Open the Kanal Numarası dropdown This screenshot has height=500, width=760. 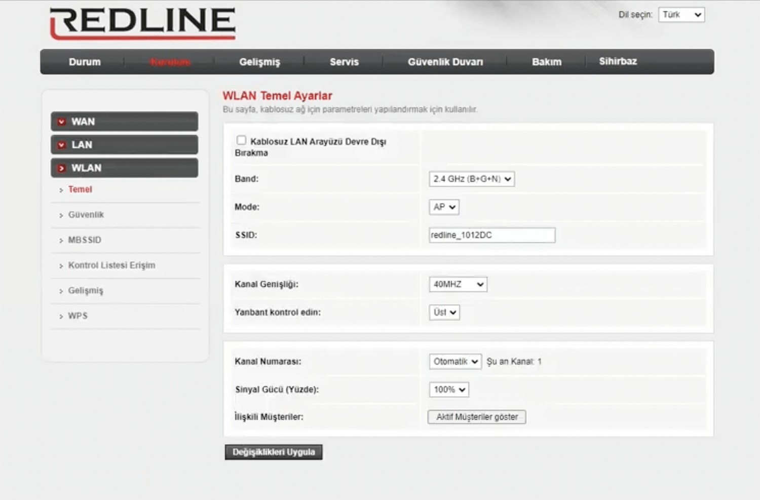454,362
